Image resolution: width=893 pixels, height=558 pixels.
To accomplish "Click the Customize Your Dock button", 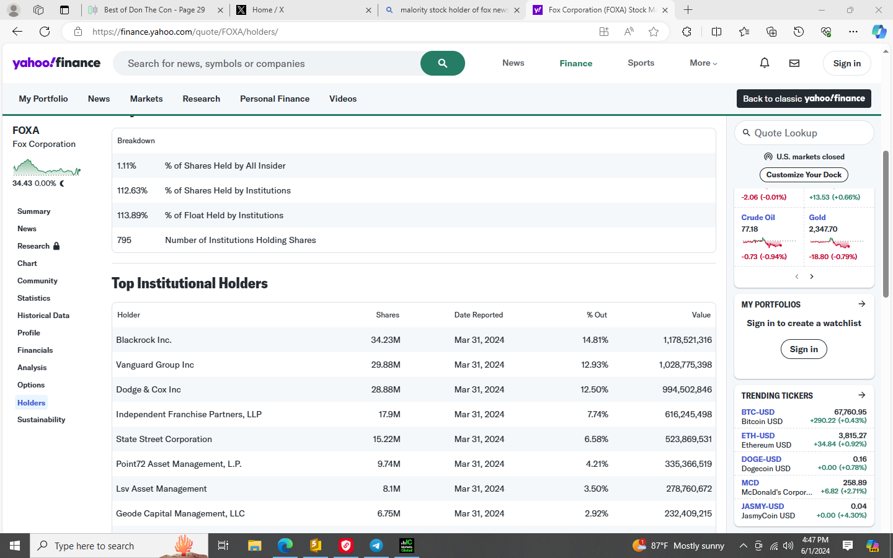I will tap(804, 175).
